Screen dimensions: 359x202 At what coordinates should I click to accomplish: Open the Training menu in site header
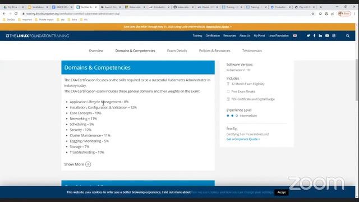[x=197, y=36]
